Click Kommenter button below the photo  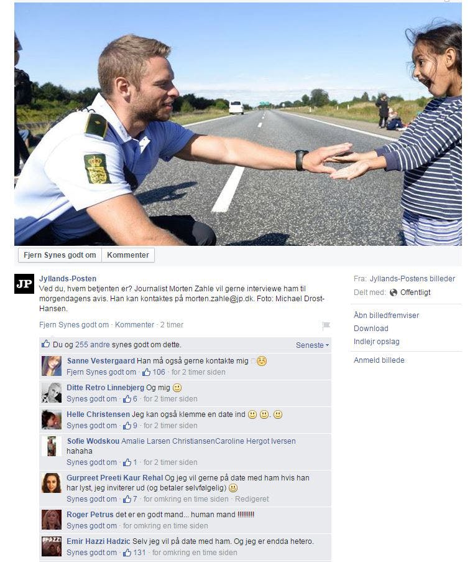coord(128,255)
